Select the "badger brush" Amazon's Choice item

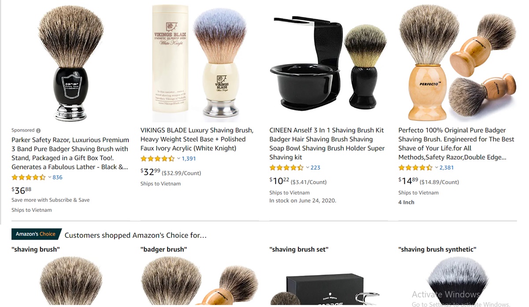coord(199,277)
